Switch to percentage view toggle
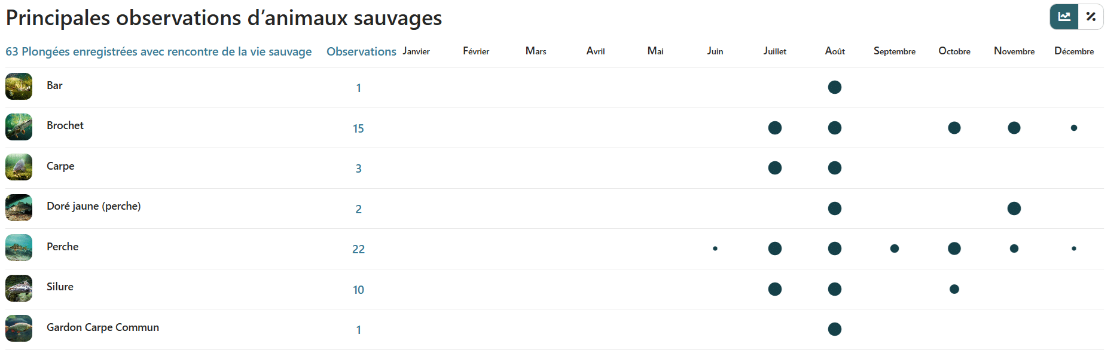 (x=1091, y=17)
